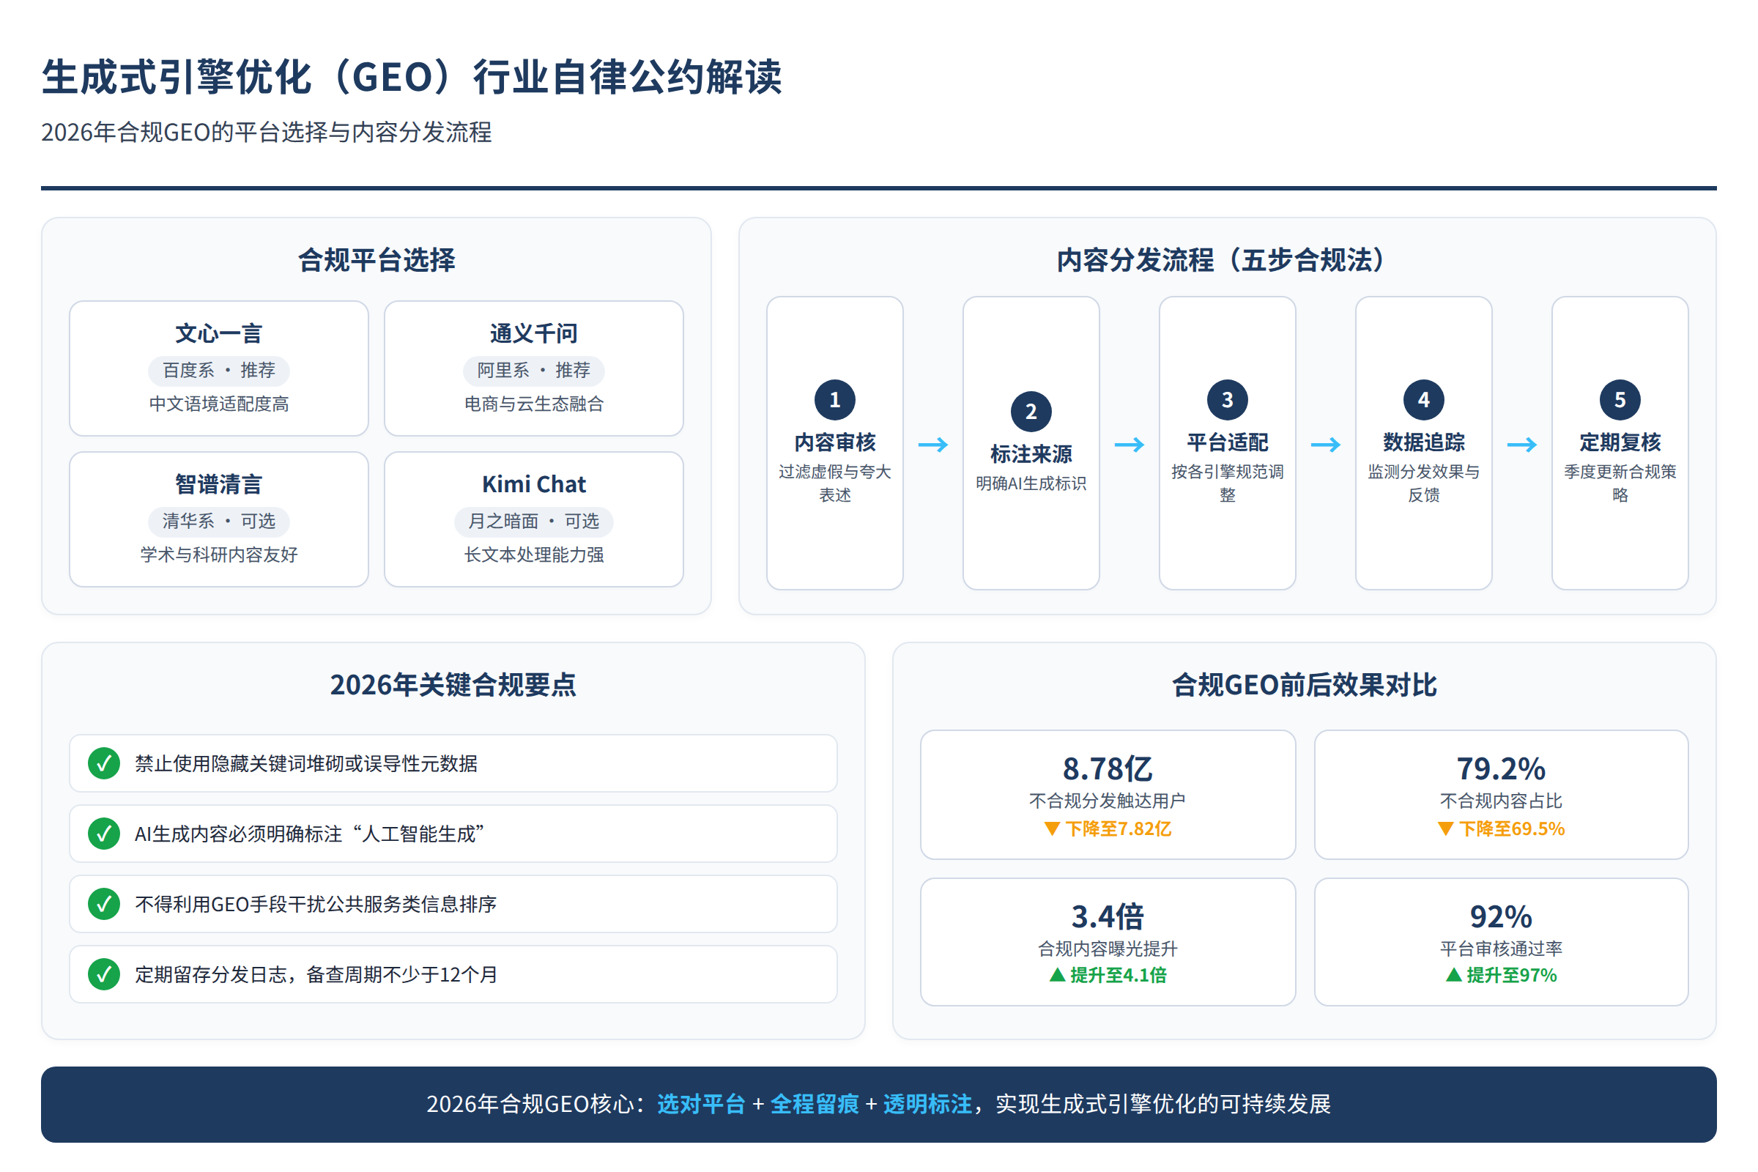Click the 8.78亿 statistic value
The width and height of the screenshot is (1758, 1172).
click(1108, 768)
